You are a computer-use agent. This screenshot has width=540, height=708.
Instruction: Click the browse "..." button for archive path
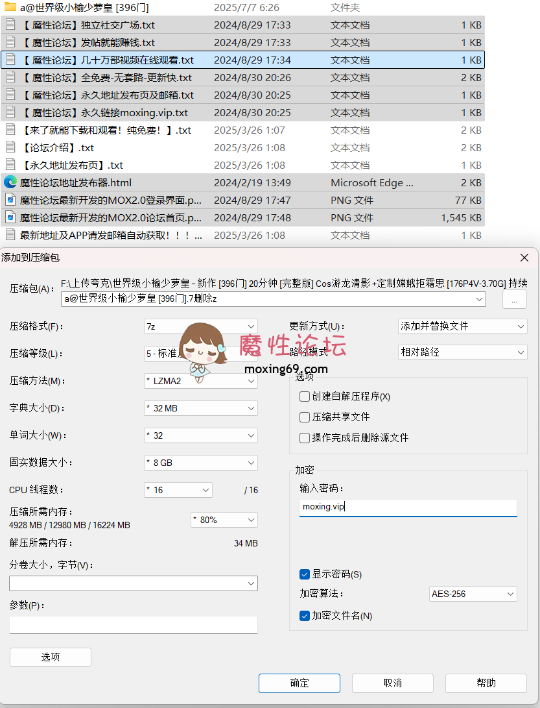(515, 300)
